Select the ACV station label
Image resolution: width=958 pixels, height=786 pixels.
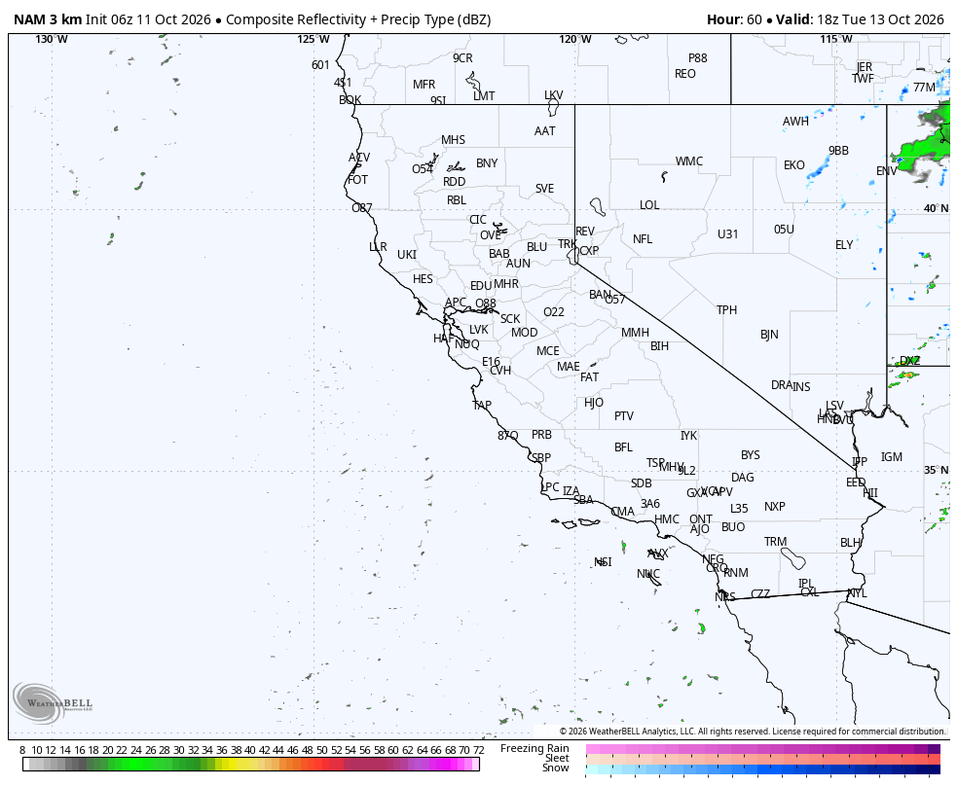point(359,158)
